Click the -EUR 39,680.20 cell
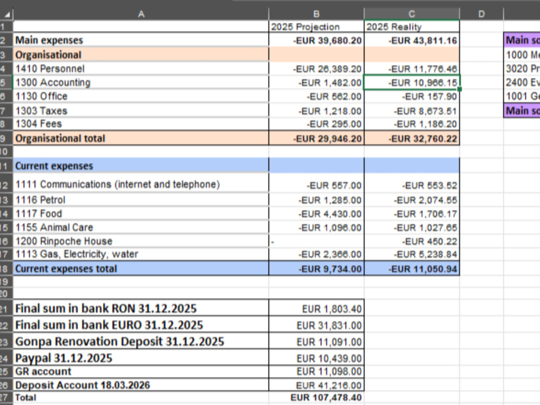The width and height of the screenshot is (540, 405). coord(316,40)
